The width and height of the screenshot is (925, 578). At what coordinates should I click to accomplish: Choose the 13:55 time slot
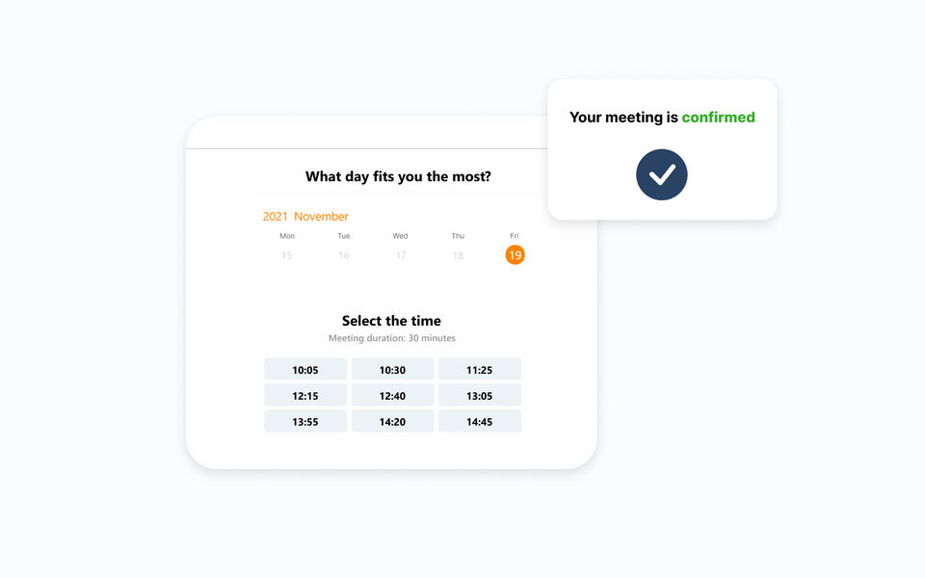click(305, 422)
